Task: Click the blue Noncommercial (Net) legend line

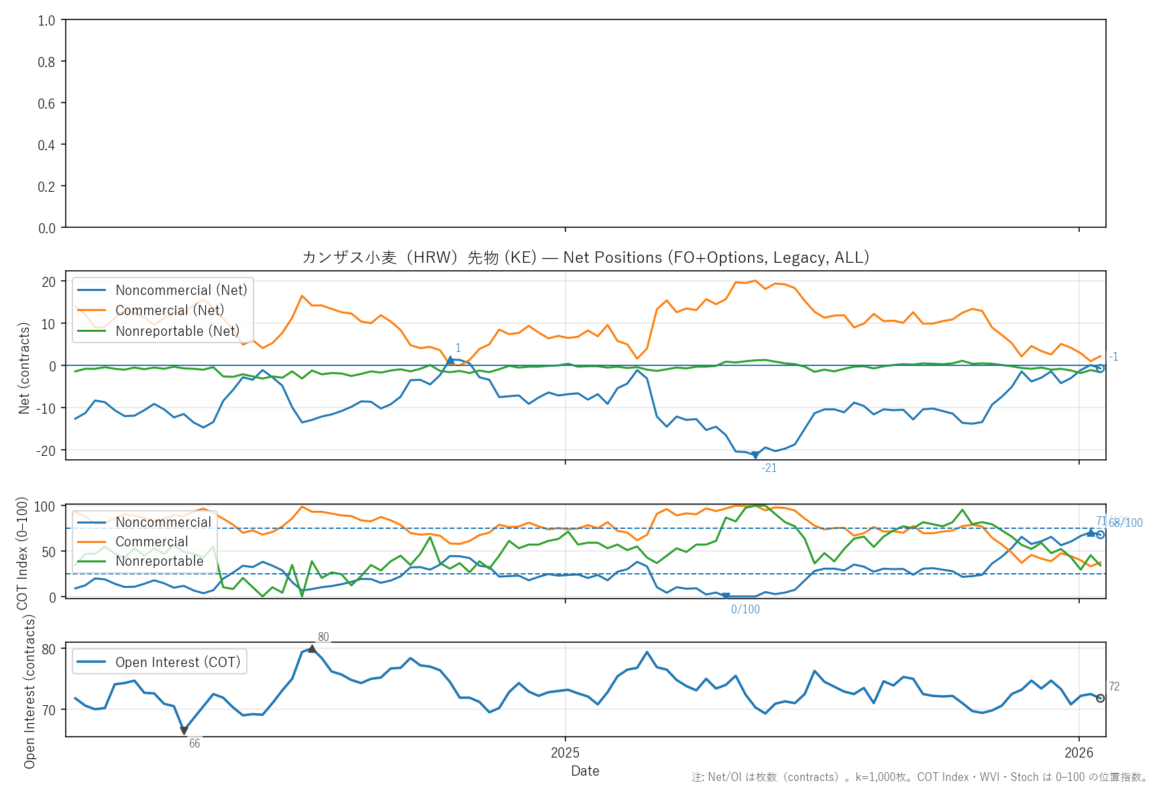Action: (x=92, y=290)
